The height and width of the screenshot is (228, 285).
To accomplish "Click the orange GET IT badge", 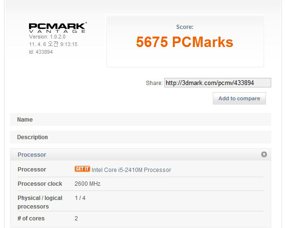I will (x=82, y=169).
